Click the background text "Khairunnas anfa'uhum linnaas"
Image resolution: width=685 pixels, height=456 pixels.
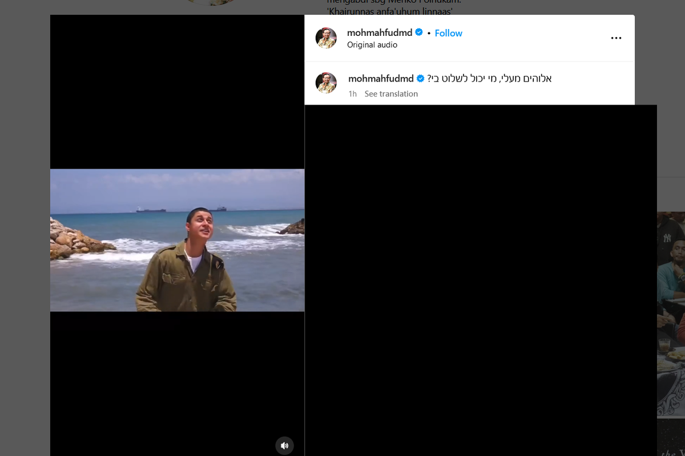point(395,11)
